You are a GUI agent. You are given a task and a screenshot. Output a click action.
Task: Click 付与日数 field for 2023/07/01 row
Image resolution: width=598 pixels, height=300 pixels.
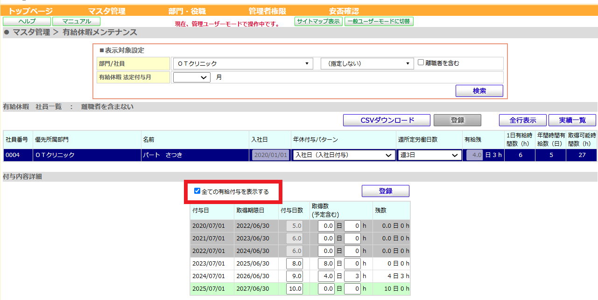point(295,263)
